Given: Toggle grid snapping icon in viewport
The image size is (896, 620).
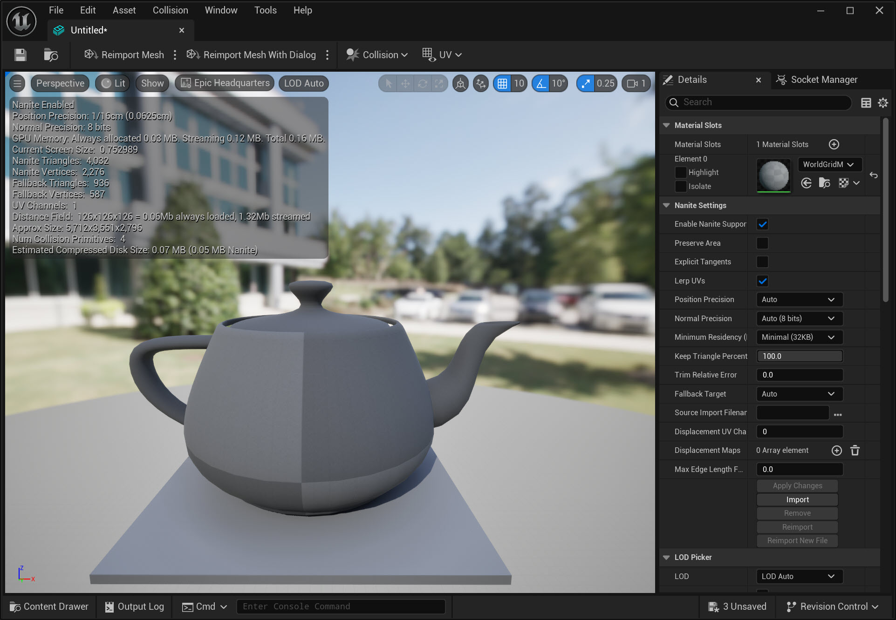Looking at the screenshot, I should click(x=502, y=83).
